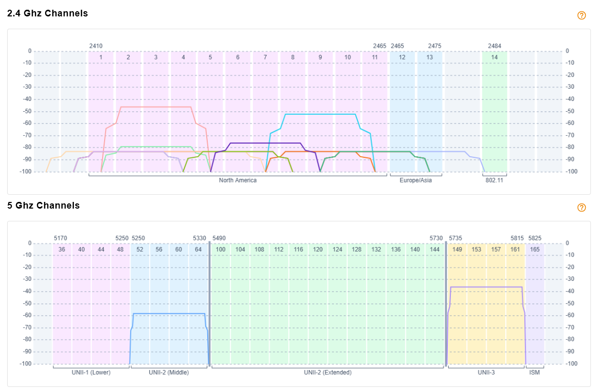This screenshot has height=390, width=594.
Task: Click channel 36 label in 5 GHz chart
Action: 62,250
